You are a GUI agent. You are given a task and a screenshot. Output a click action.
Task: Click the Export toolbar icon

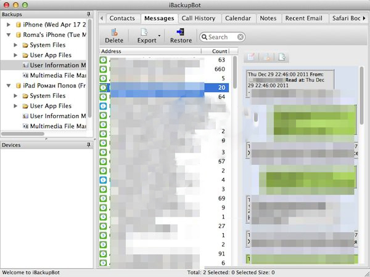coord(144,33)
